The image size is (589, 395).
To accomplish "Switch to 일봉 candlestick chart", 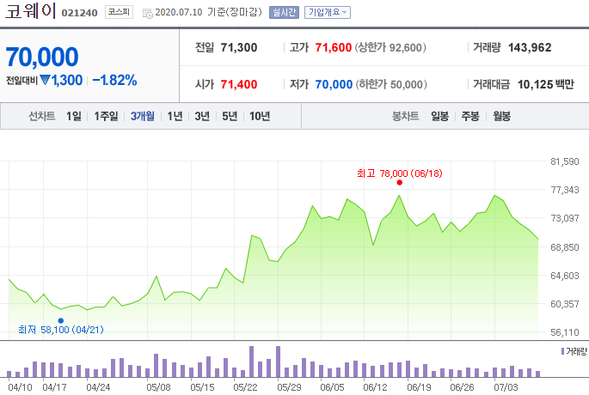I will point(440,116).
